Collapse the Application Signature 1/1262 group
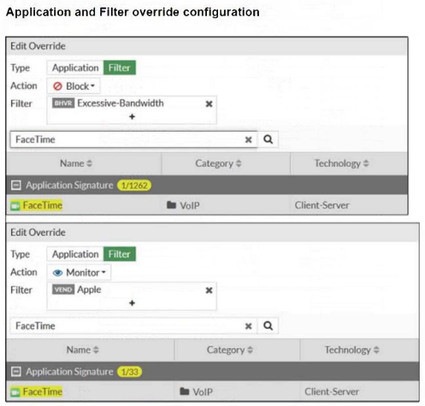The height and width of the screenshot is (406, 425). pos(16,185)
